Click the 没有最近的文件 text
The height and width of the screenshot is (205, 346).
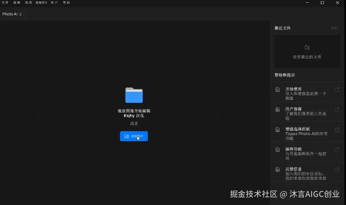307,57
